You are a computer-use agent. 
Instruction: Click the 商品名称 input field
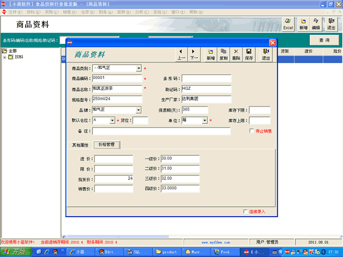coord(117,89)
